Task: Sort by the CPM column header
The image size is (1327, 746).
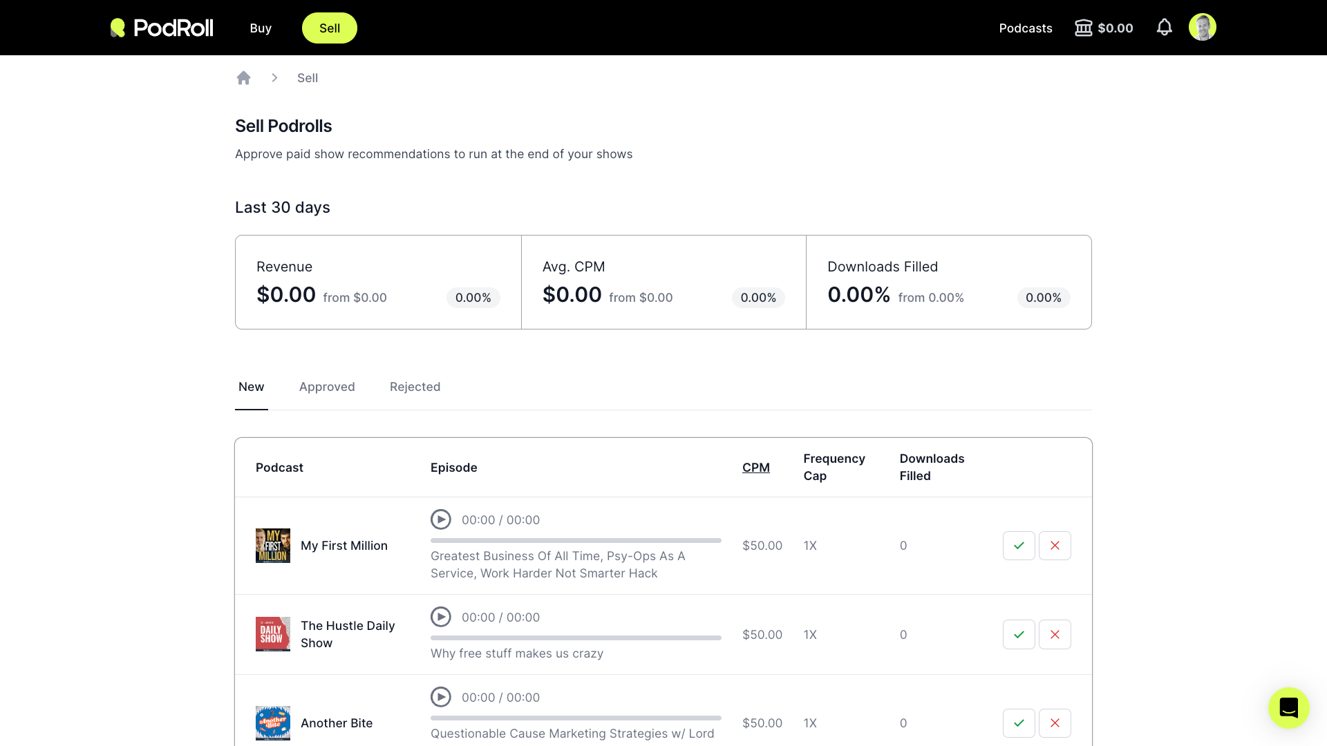Action: pos(756,468)
